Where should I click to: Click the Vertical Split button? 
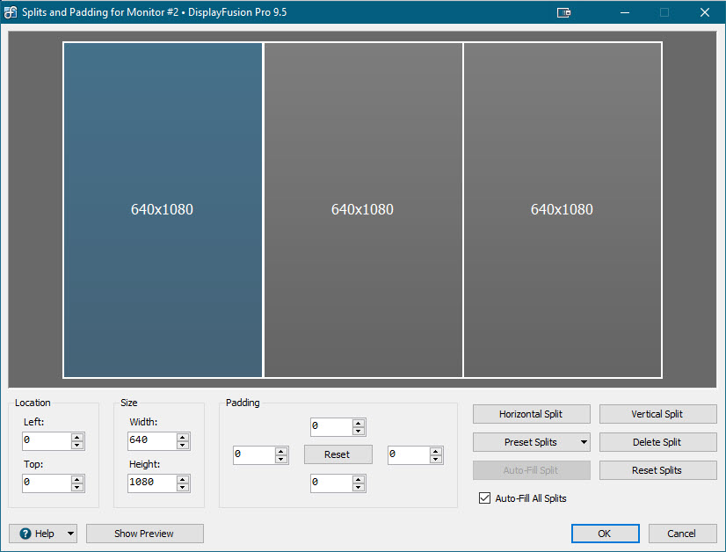[x=658, y=414]
